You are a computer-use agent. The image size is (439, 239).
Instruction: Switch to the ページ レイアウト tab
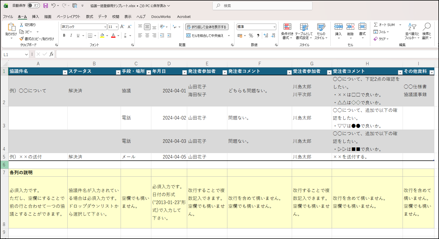click(68, 17)
